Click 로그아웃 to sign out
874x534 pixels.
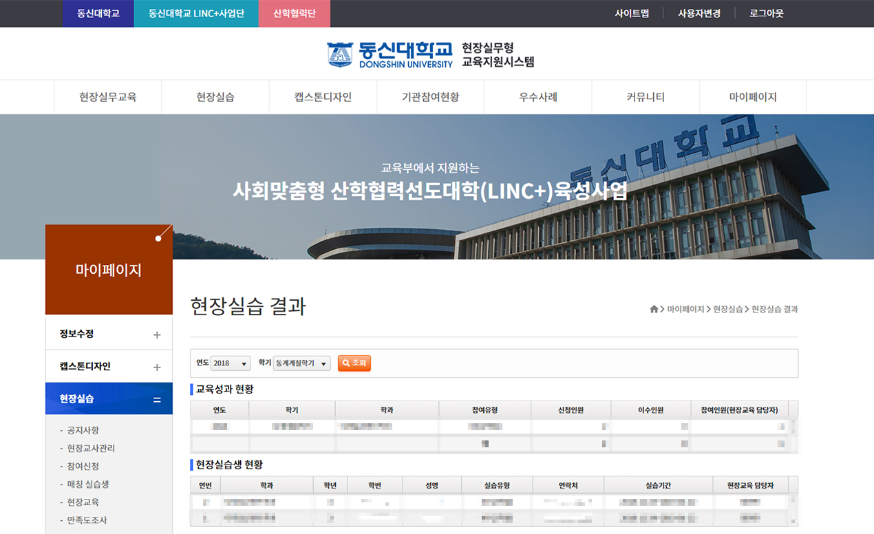pos(767,13)
